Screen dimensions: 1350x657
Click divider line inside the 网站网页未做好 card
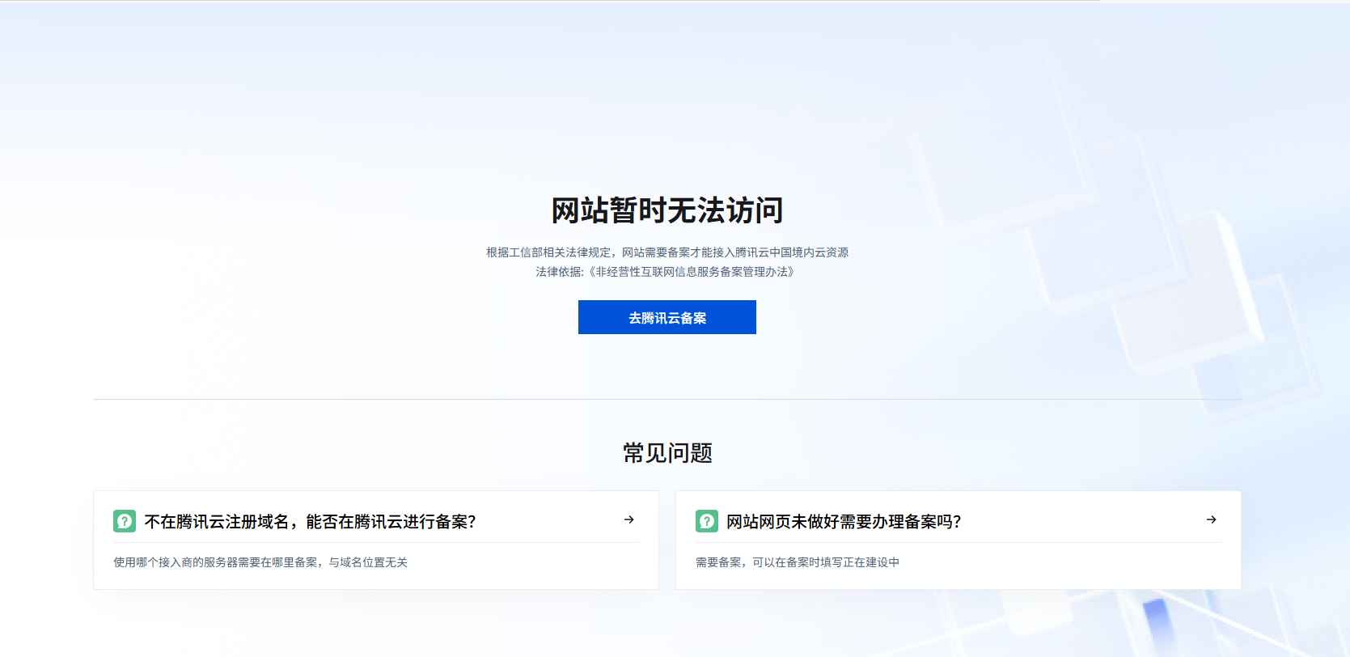click(958, 542)
